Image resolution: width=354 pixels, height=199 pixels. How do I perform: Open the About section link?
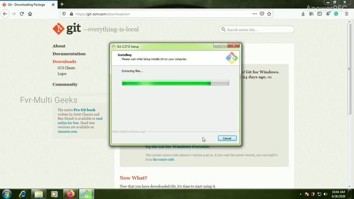(x=59, y=46)
